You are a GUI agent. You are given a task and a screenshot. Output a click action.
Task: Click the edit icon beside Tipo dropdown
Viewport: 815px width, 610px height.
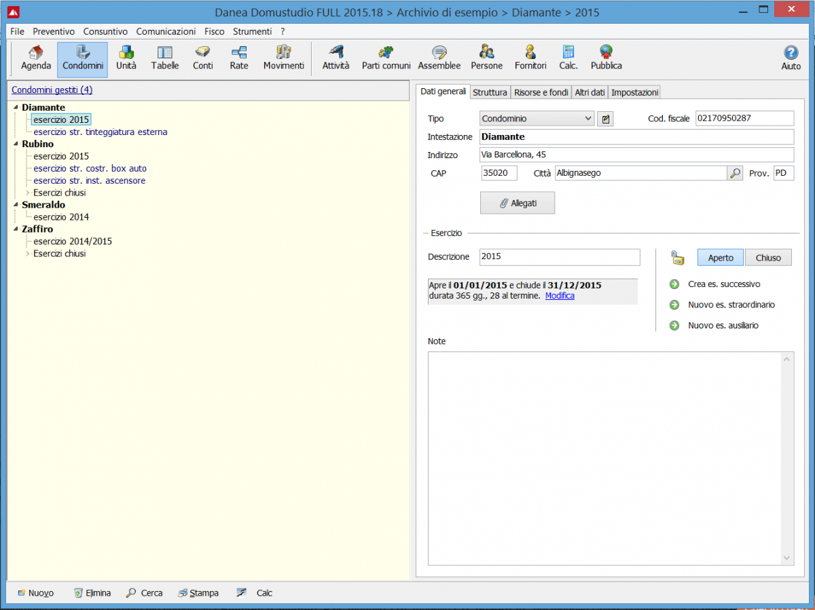(x=605, y=119)
